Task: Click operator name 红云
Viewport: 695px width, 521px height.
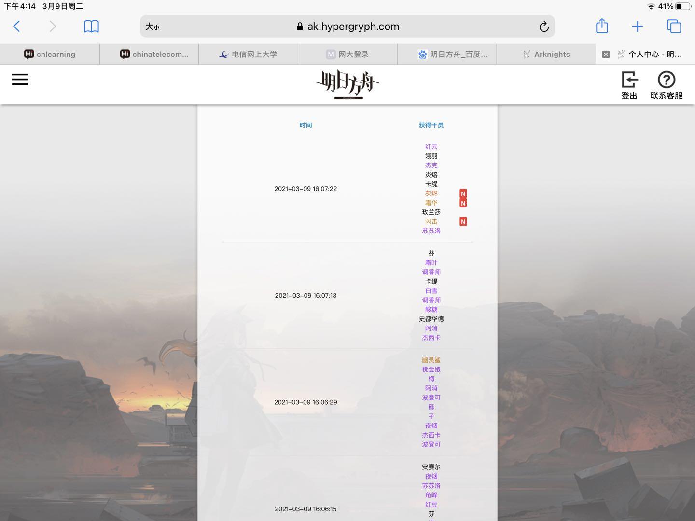Action: 431,147
